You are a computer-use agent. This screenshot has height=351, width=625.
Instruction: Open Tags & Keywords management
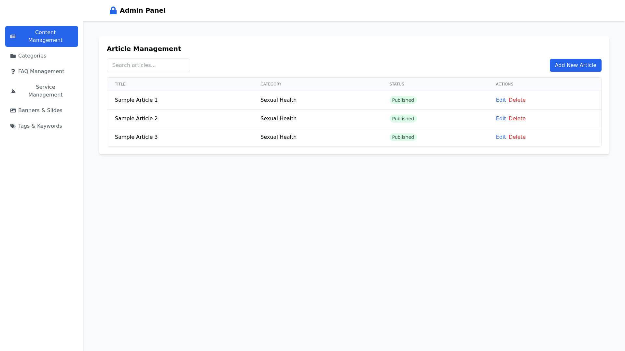coord(40,126)
